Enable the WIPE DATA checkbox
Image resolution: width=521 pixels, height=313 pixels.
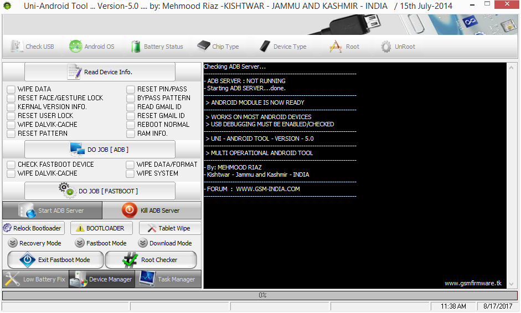11,89
